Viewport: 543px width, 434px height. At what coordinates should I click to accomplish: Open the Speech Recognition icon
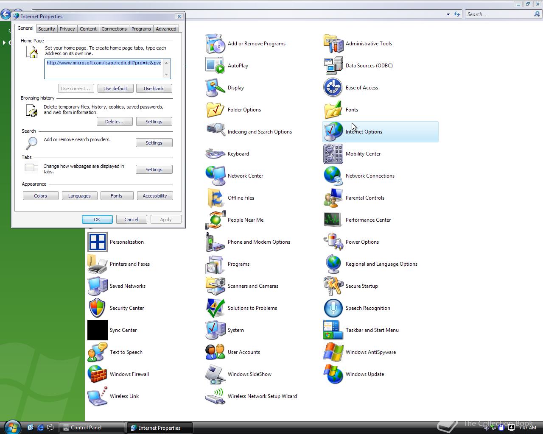(333, 308)
